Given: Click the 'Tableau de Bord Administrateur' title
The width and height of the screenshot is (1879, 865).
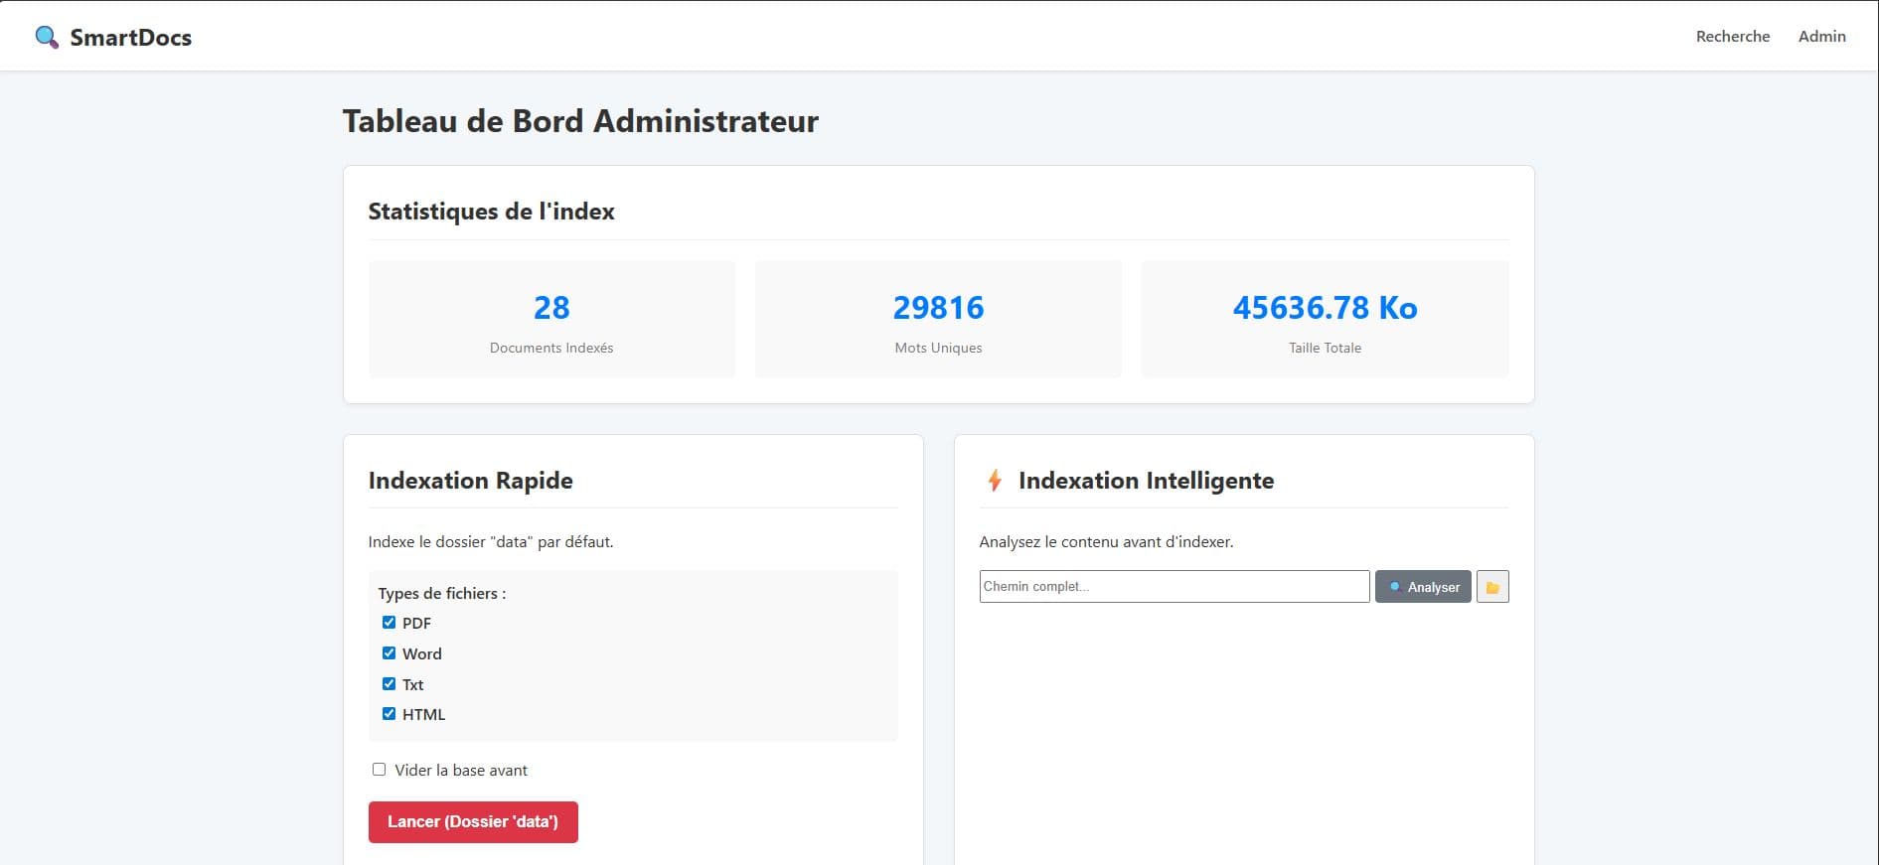Looking at the screenshot, I should point(580,121).
